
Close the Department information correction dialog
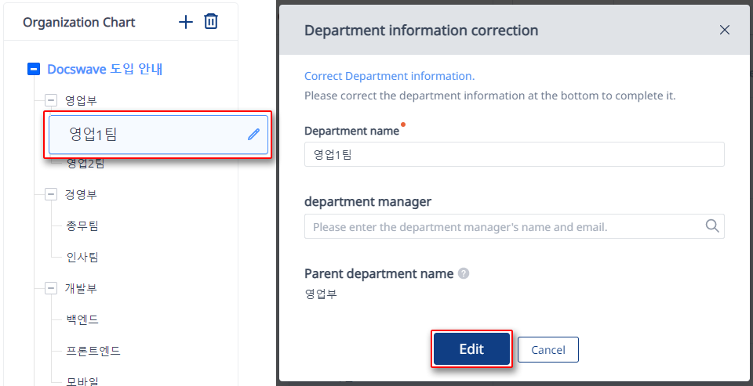725,31
